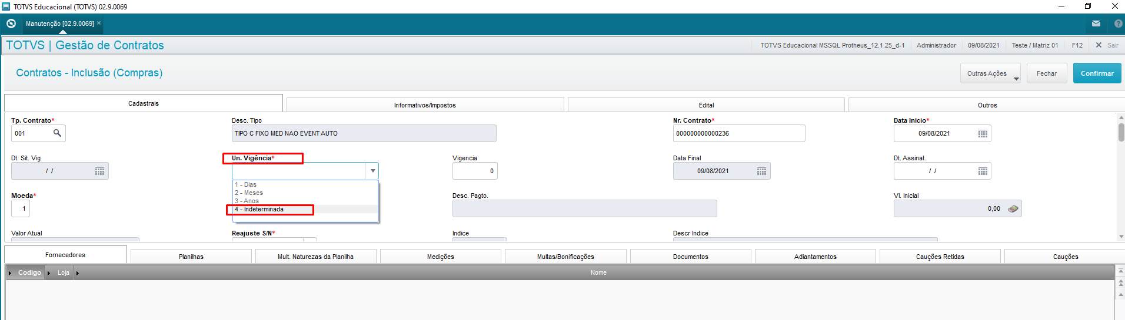
Task: Click the Desc. Tipo field
Action: pos(364,133)
